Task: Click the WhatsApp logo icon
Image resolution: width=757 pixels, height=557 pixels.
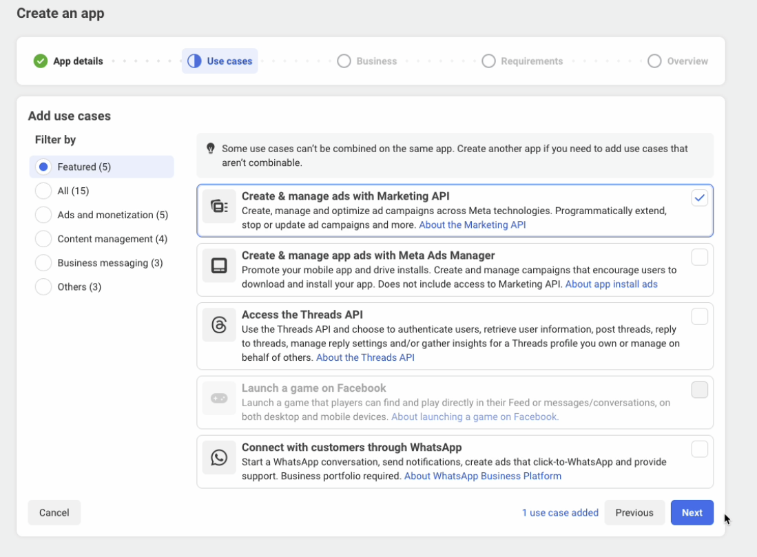Action: pyautogui.click(x=219, y=458)
